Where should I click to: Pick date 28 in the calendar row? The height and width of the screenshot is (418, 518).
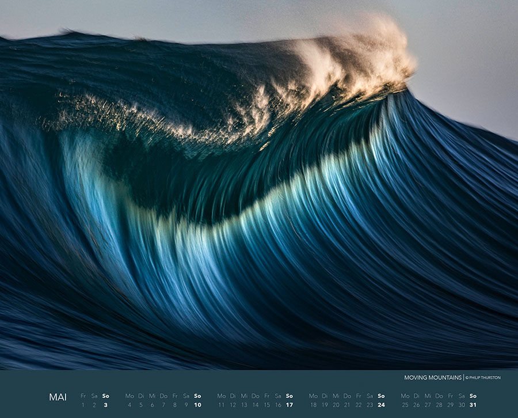pyautogui.click(x=439, y=405)
